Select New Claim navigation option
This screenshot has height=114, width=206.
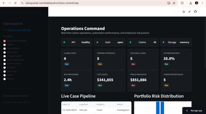10,52
